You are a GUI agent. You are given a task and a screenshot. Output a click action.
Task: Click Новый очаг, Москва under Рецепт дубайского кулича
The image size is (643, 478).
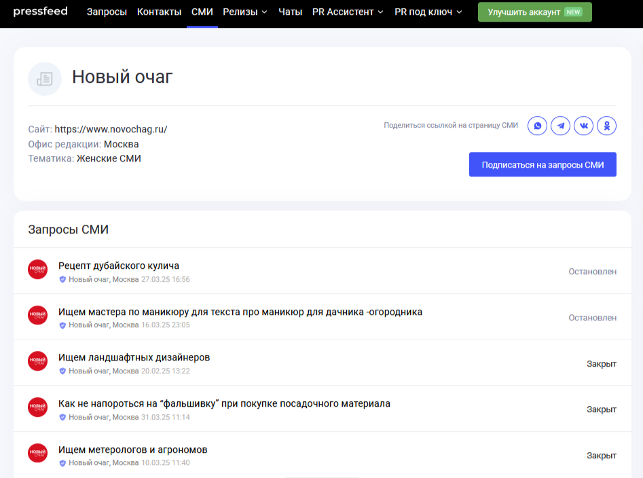(104, 280)
